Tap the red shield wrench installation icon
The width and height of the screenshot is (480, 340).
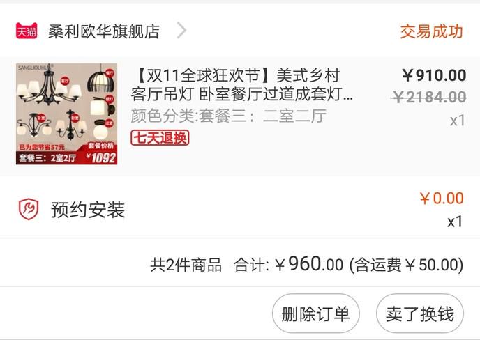click(29, 209)
